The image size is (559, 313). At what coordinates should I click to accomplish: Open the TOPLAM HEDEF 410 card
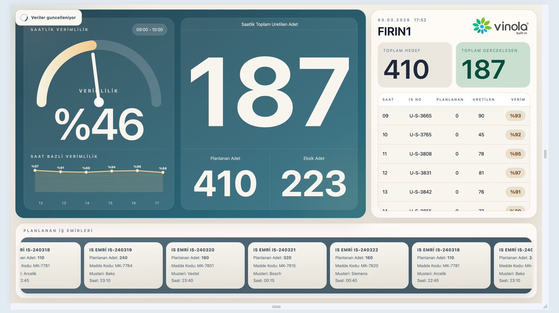pos(415,65)
